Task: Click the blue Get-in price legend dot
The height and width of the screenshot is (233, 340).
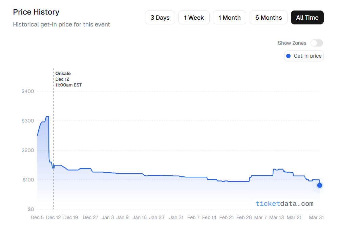Action: [288, 56]
